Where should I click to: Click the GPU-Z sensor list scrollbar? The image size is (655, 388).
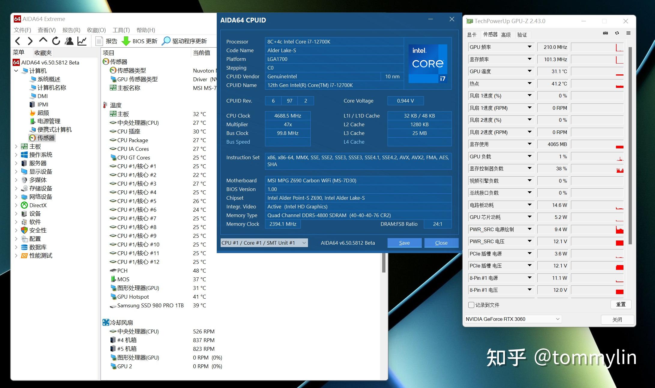point(630,146)
